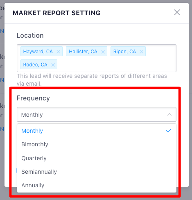Choose Annually as the report frequency
Image resolution: width=192 pixels, height=200 pixels.
point(97,185)
